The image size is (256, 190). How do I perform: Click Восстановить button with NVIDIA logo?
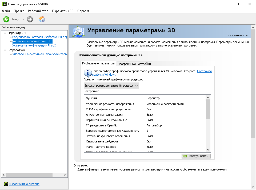coord(196,156)
